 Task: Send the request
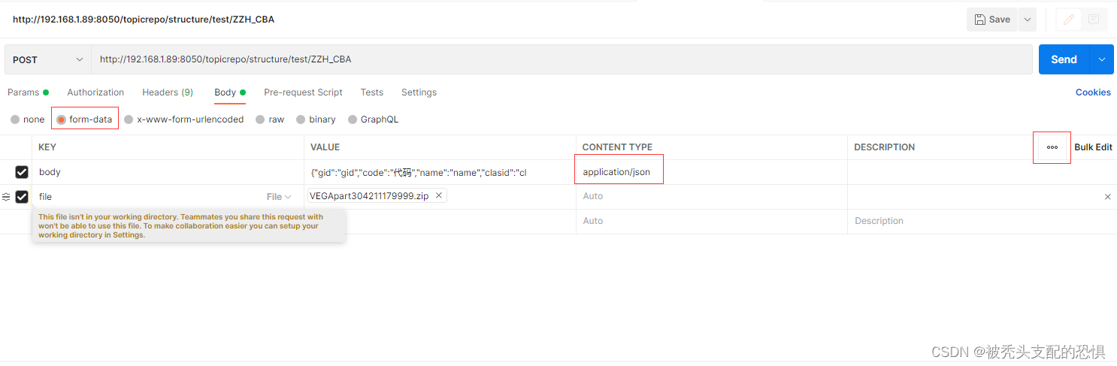(x=1064, y=59)
